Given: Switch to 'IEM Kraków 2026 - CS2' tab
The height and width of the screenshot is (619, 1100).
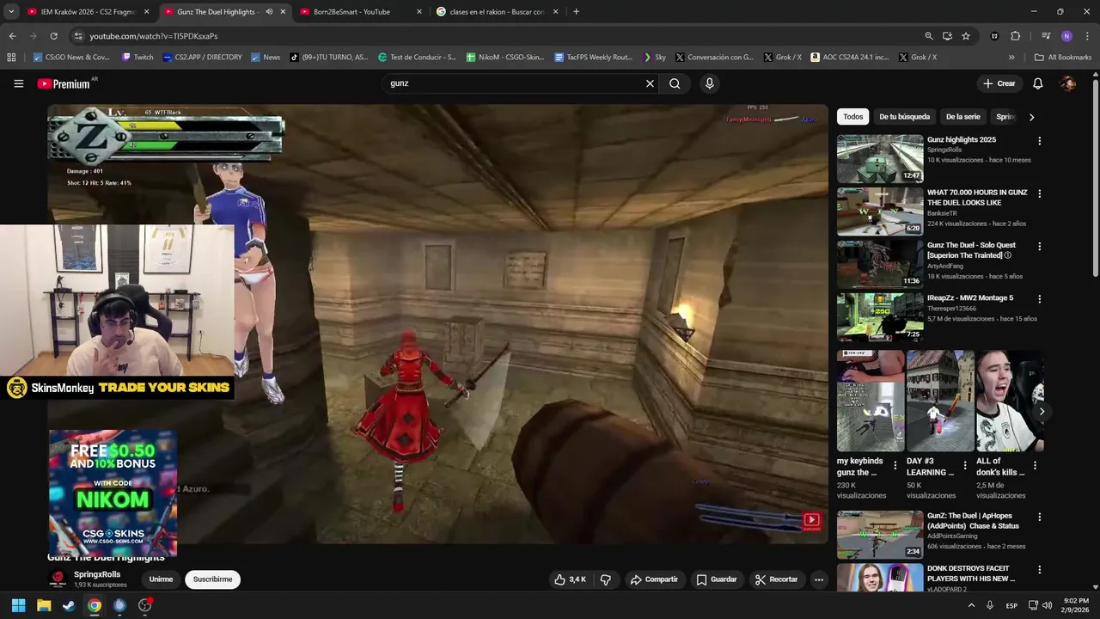Looking at the screenshot, I should [x=88, y=12].
